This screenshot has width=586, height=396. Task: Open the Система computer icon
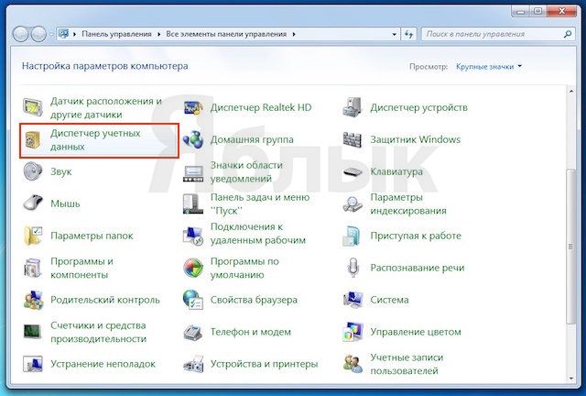click(x=353, y=300)
